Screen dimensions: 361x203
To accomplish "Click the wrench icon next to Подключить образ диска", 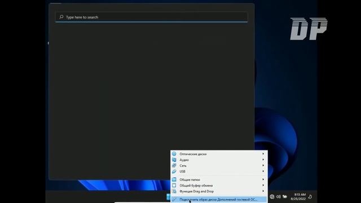I will [174, 199].
